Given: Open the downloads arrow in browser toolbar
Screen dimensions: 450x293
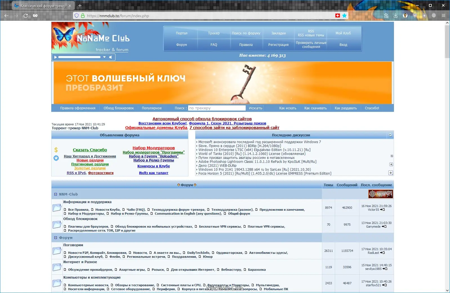Looking at the screenshot, I should pyautogui.click(x=395, y=16).
